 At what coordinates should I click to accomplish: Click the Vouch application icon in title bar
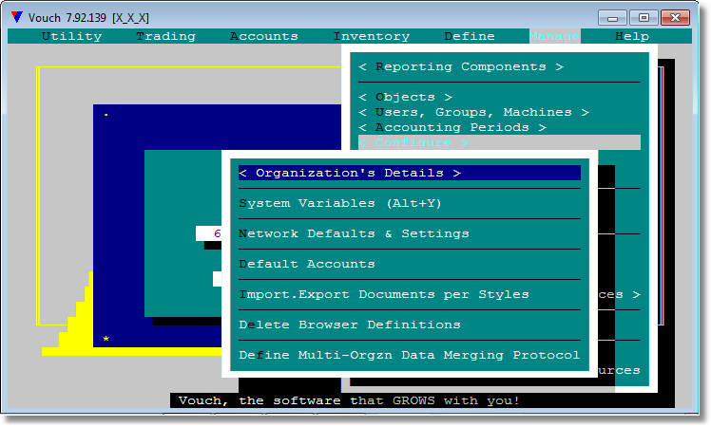pyautogui.click(x=17, y=18)
